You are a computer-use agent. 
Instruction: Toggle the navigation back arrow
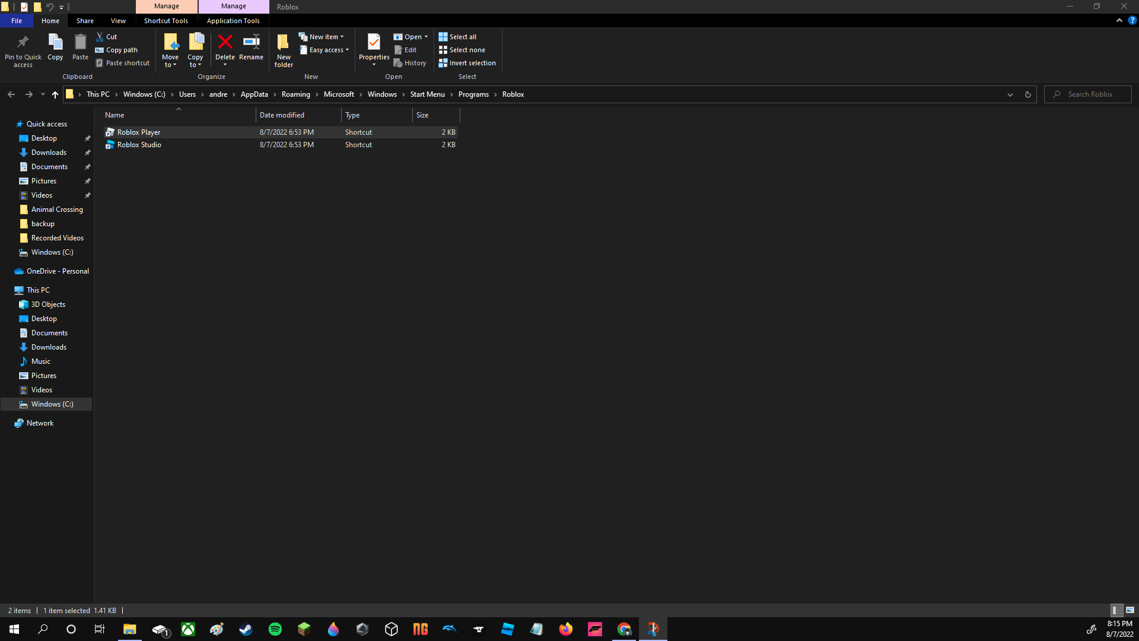pyautogui.click(x=11, y=94)
